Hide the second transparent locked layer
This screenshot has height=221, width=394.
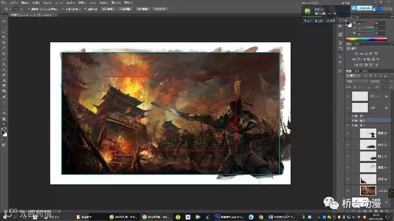pyautogui.click(x=348, y=108)
